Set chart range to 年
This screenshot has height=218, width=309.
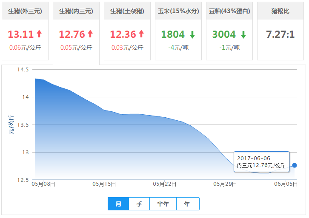(187, 204)
